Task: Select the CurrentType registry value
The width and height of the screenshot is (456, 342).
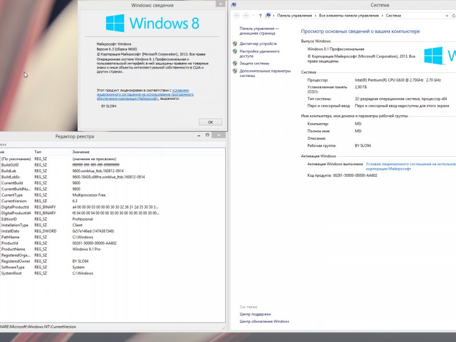Action: [12, 195]
